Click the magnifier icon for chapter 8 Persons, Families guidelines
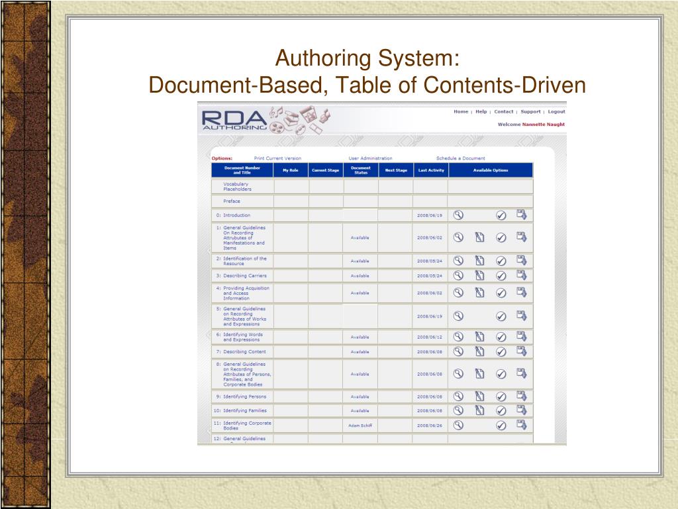The width and height of the screenshot is (678, 509). (458, 374)
